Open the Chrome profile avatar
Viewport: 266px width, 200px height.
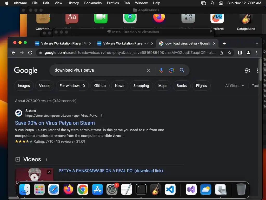pos(248,53)
